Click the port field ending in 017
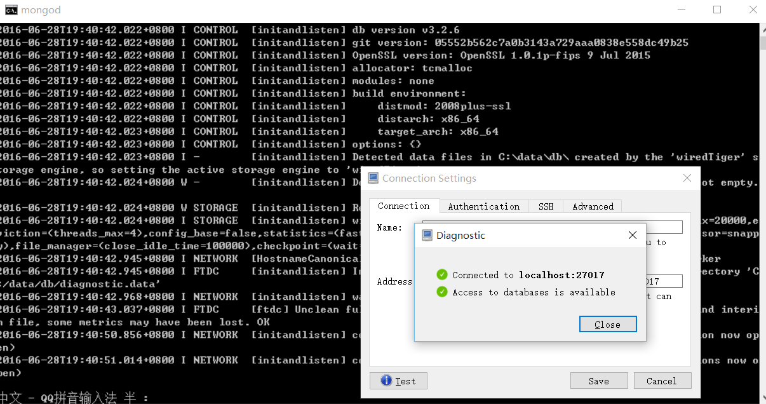This screenshot has width=766, height=404. click(664, 281)
